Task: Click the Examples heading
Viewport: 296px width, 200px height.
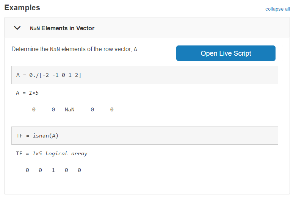Action: 22,8
